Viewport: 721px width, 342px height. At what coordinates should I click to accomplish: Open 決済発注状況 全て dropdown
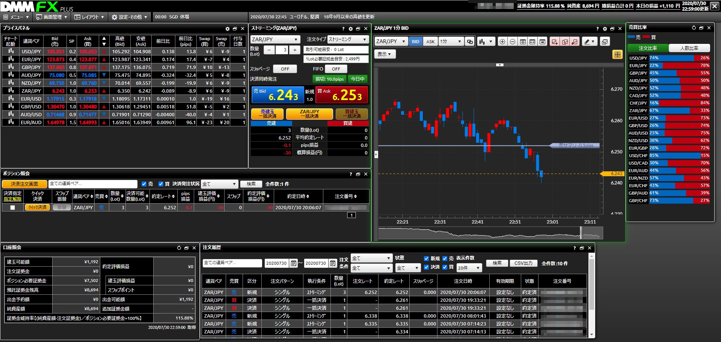220,184
